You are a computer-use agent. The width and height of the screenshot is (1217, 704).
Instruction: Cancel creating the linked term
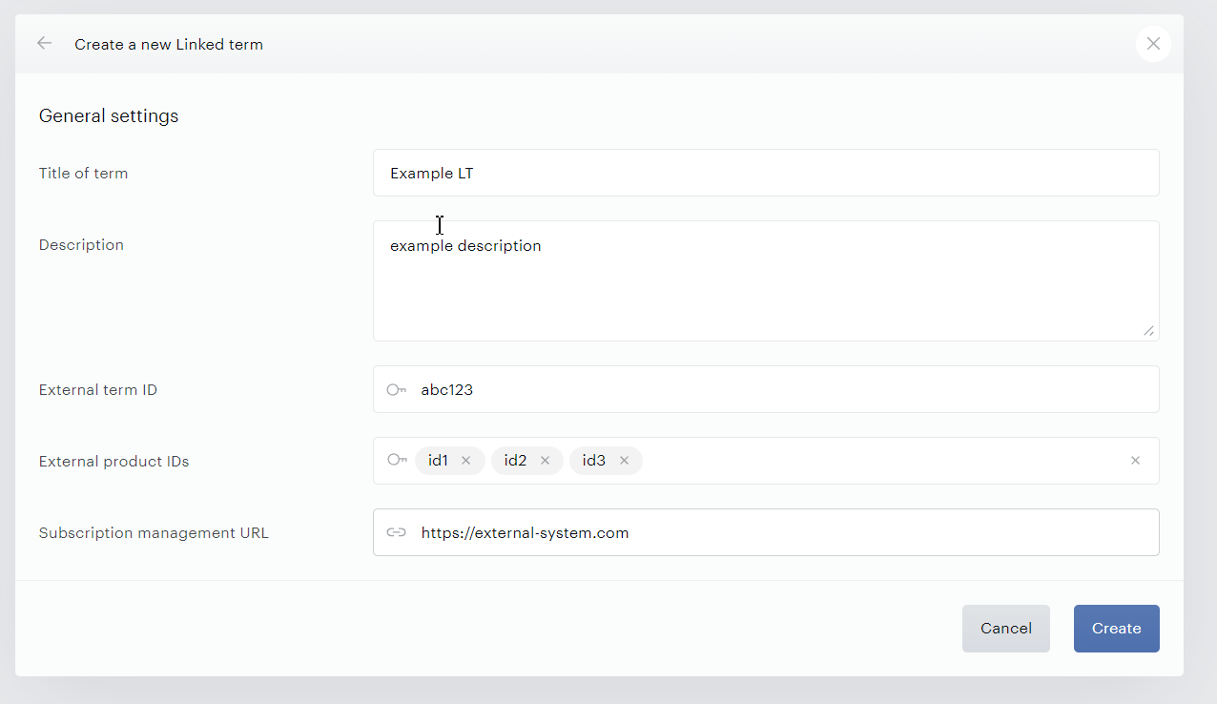[x=1006, y=629]
